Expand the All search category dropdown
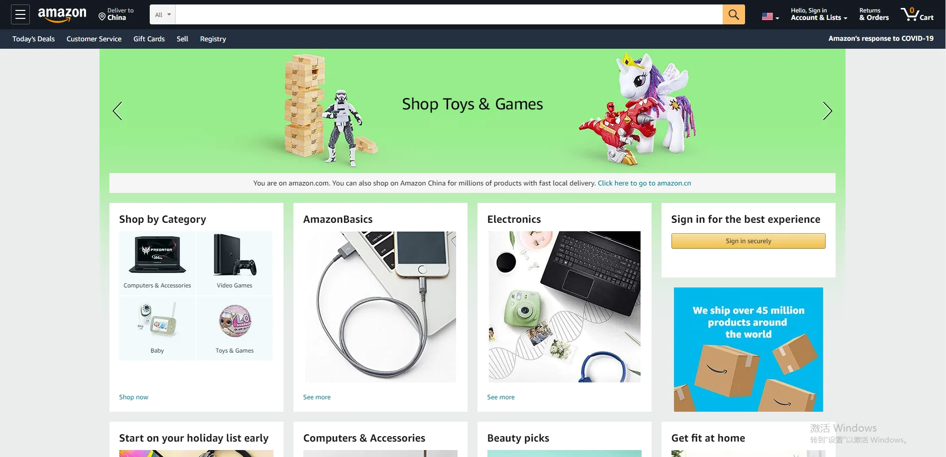 pyautogui.click(x=163, y=14)
